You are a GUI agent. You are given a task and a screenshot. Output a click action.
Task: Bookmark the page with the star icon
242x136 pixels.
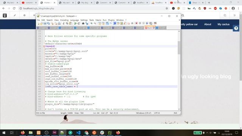pos(167,8)
